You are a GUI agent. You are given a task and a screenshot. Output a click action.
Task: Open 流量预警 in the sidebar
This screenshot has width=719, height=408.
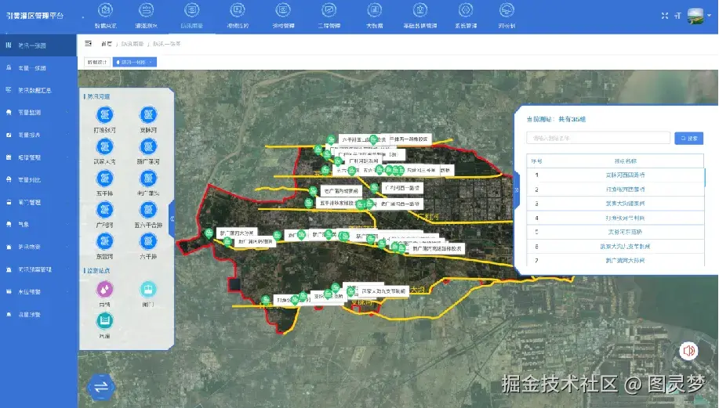pos(38,315)
